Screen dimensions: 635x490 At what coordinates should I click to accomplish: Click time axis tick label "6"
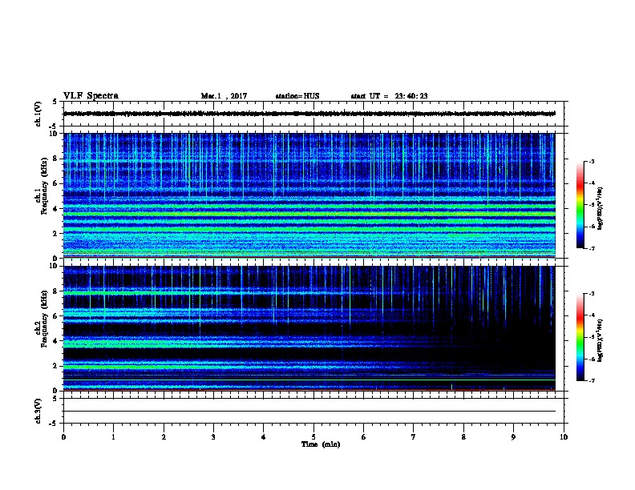tap(363, 437)
